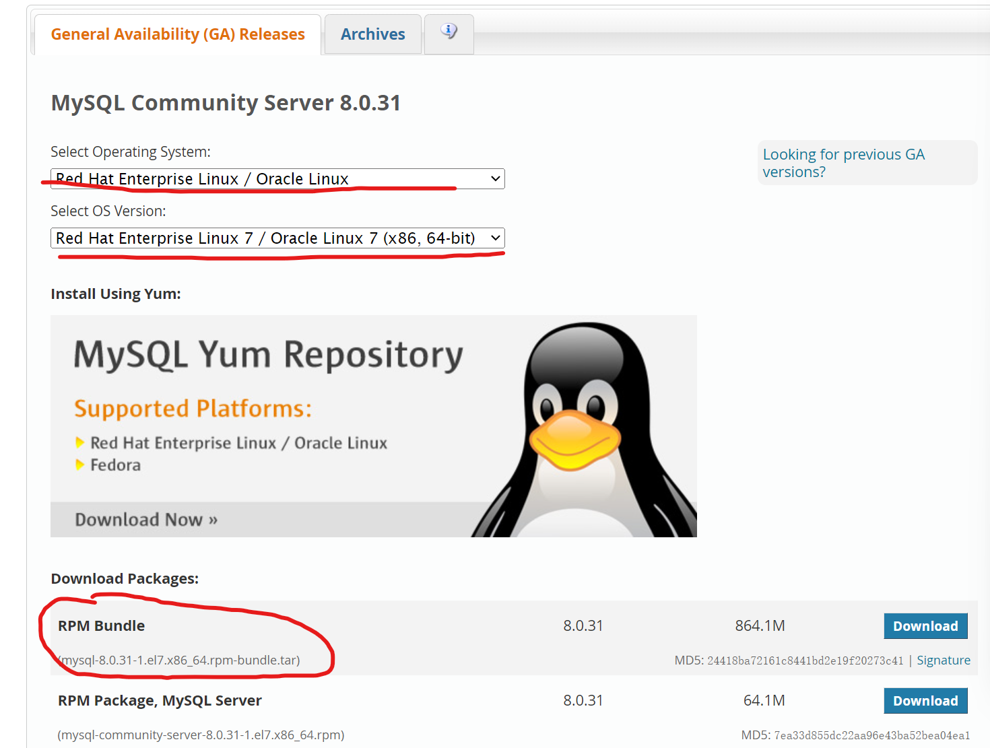Screen dimensions: 990x748
Task: Click the mysql-8.0.31-1.el7.x86_64.rpm-bundle.tar filename
Action: (179, 660)
